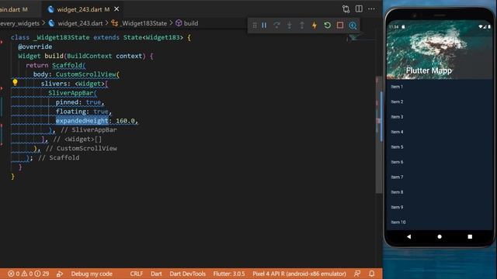Viewport: 497px width, 279px height.
Task: Tap Item 5 in the emulator list
Action: pyautogui.click(x=440, y=147)
